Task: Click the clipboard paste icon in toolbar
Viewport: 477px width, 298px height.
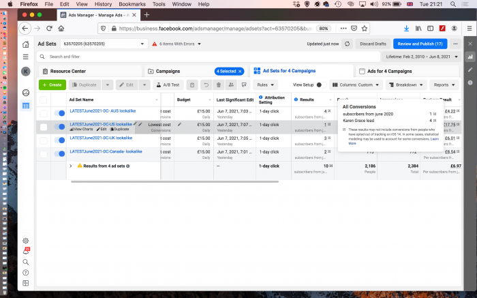Action: tap(192, 85)
